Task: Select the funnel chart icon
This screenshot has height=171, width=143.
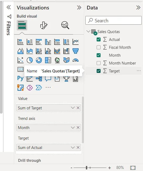Action: (x=75, y=51)
